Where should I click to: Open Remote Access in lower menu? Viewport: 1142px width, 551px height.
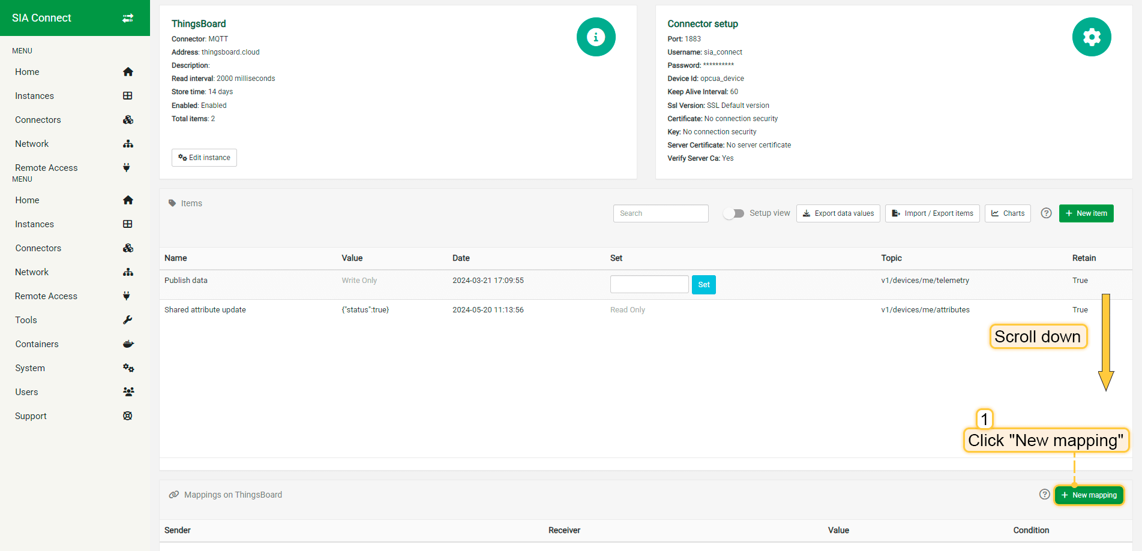[46, 296]
